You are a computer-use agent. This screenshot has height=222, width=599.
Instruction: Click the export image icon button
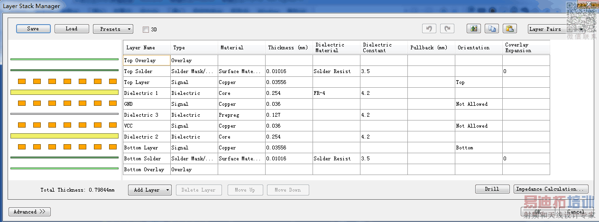click(x=473, y=28)
